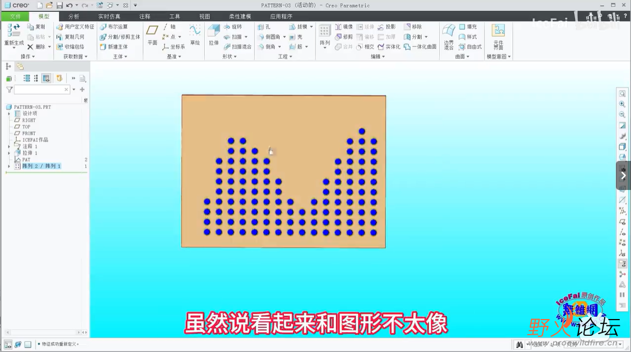Viewport: 631px width, 352px height.
Task: Click the Trim (修剪) tool
Action: click(x=344, y=36)
